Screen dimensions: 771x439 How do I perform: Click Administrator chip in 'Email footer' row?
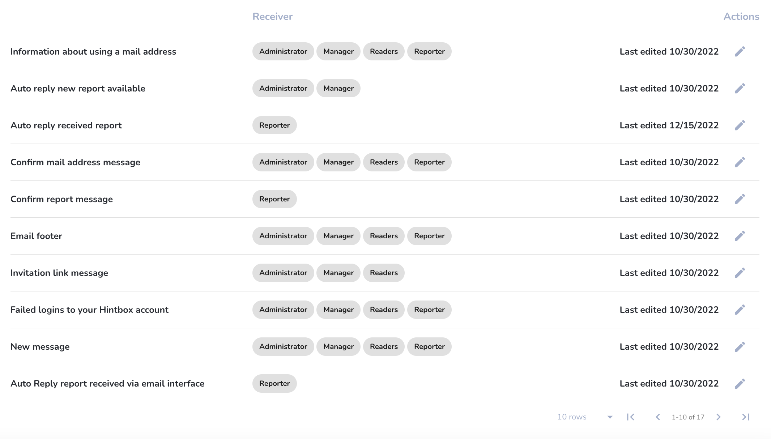pyautogui.click(x=283, y=236)
